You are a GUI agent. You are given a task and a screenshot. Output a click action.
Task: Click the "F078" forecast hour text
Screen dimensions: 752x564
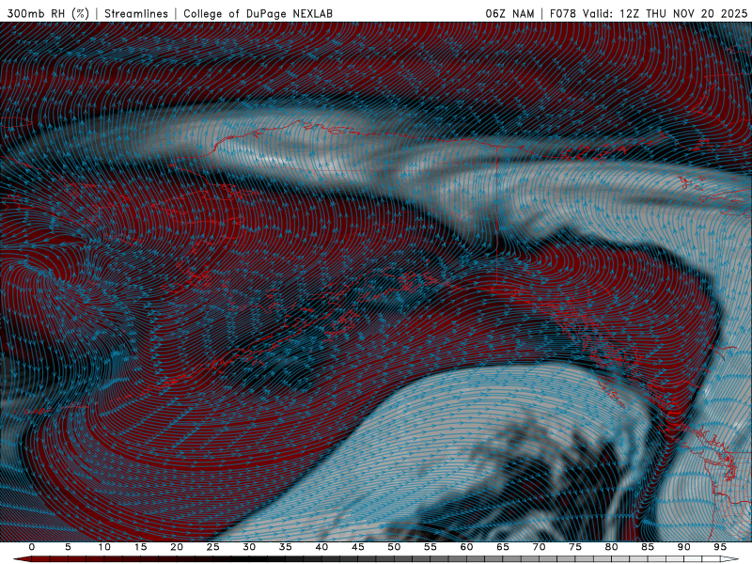[562, 13]
